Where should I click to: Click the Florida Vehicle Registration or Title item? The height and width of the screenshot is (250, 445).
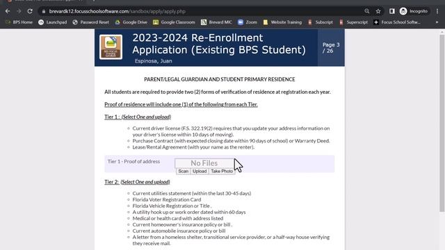(172, 206)
